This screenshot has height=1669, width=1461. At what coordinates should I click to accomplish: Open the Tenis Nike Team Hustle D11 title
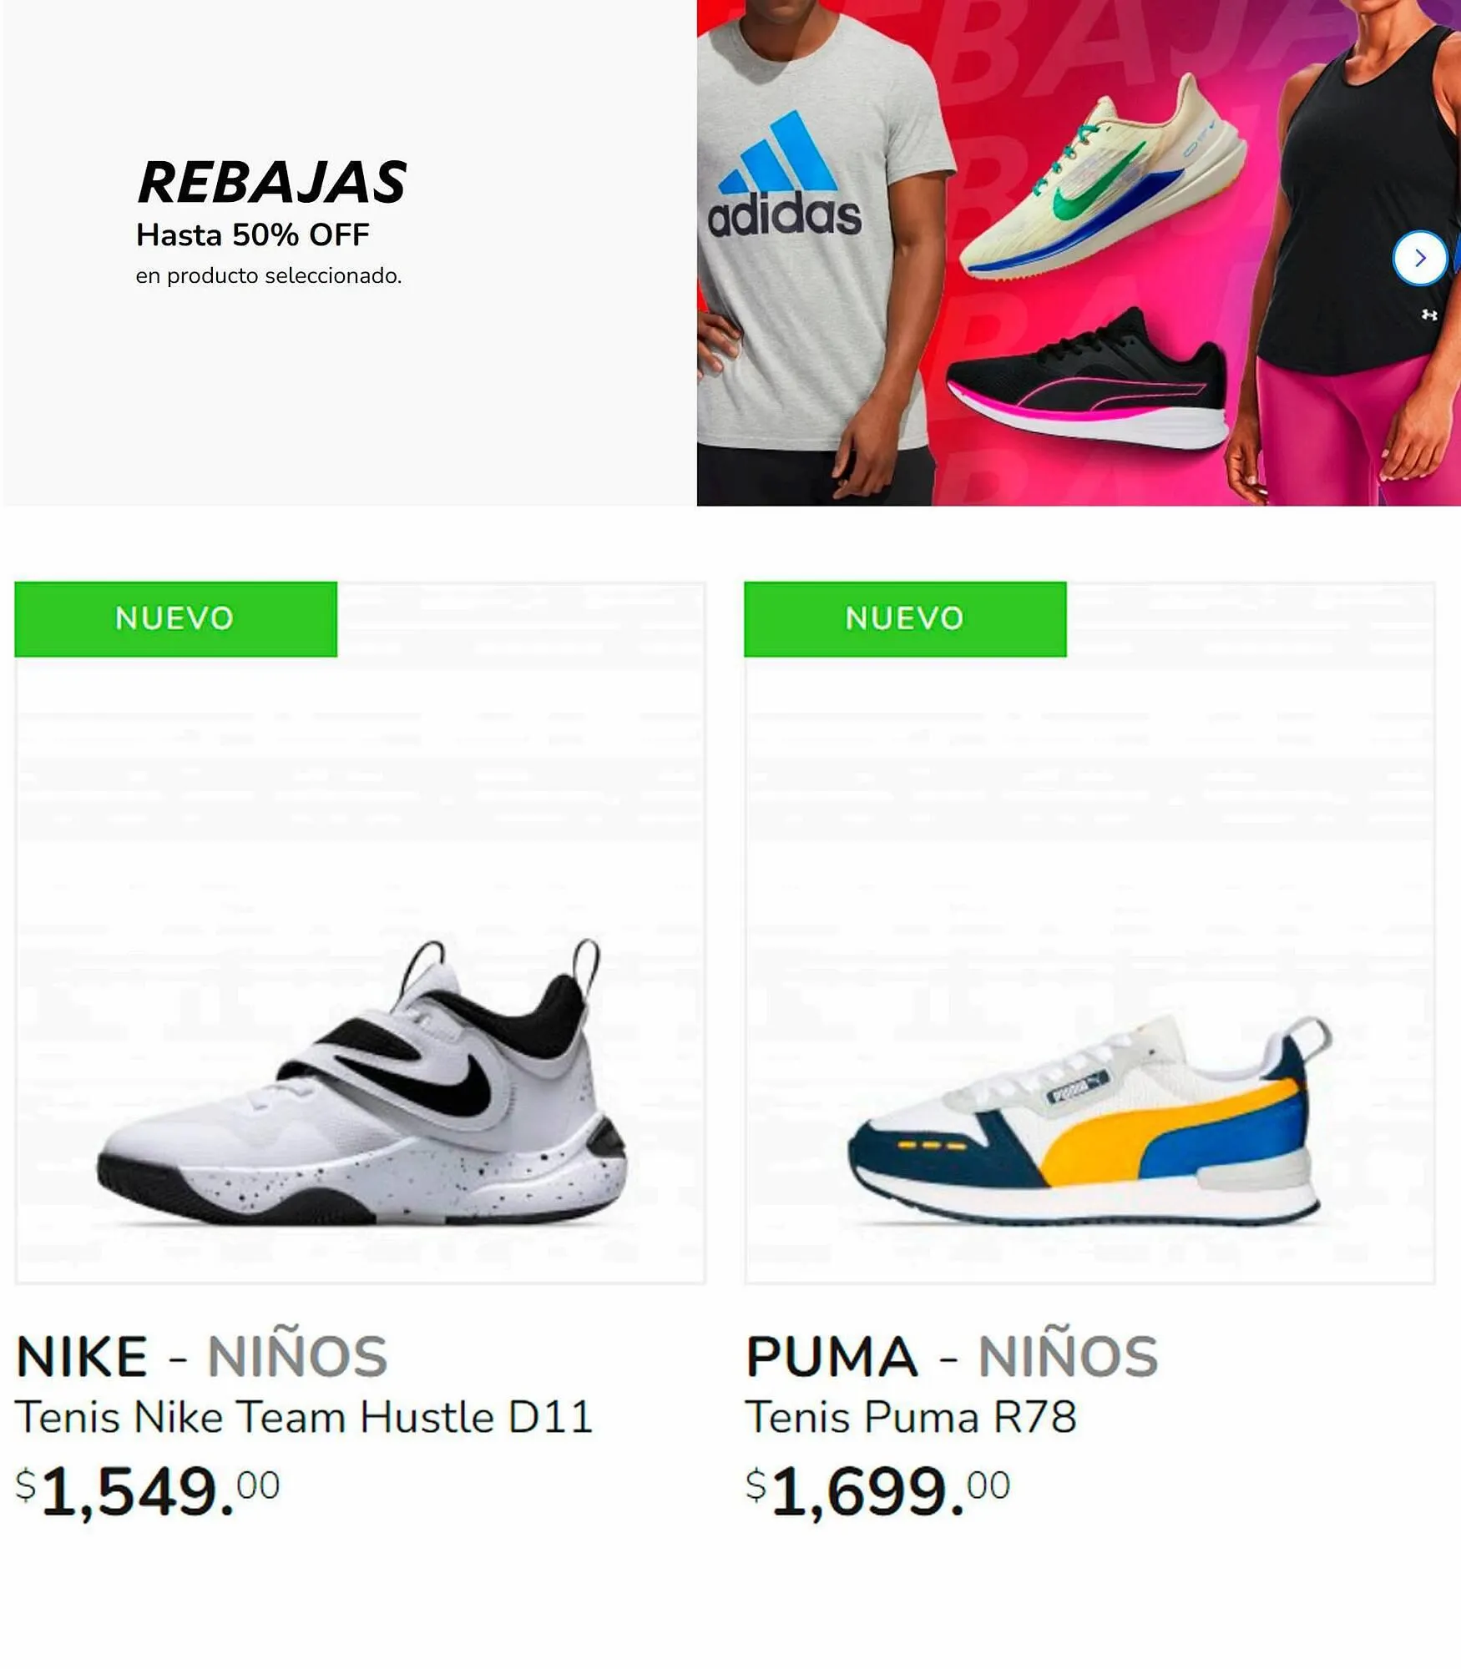click(304, 1418)
